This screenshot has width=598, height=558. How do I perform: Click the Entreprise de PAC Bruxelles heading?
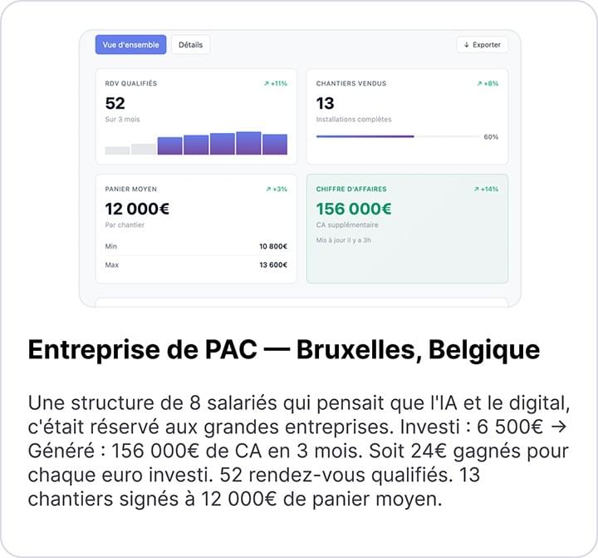283,350
